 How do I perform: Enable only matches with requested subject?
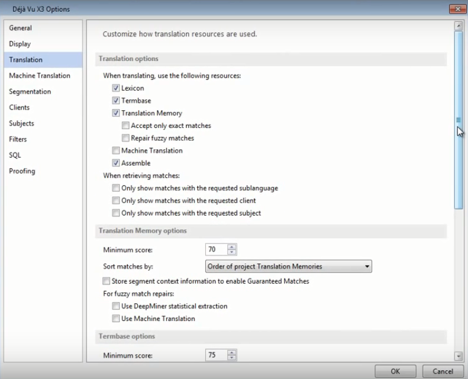point(116,213)
